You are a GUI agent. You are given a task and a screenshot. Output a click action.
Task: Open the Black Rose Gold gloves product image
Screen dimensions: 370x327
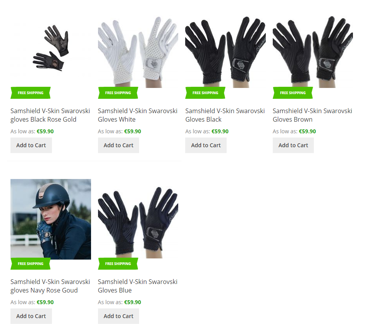pyautogui.click(x=50, y=48)
